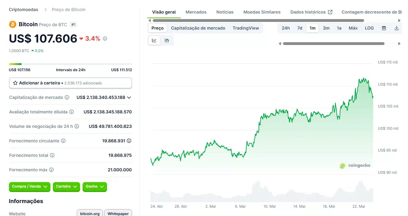
Task: Click the download chart icon
Action: 397,28
